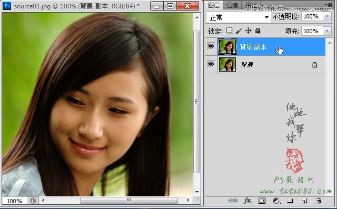337x209 pixels.
Task: Select the 背景 副本 layer thumbnail
Action: tap(227, 46)
